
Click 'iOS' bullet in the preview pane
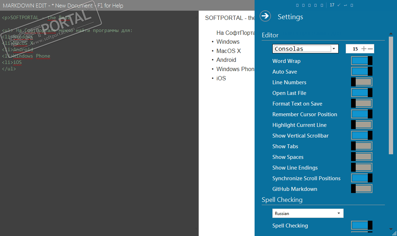(x=221, y=78)
